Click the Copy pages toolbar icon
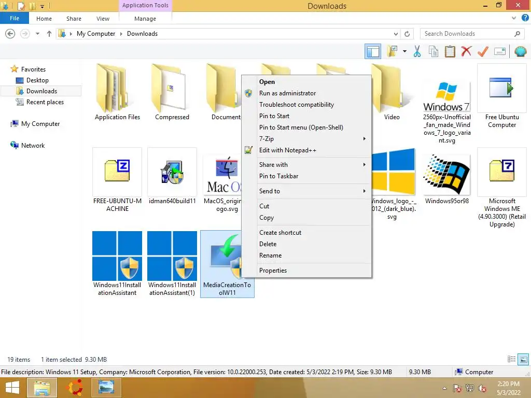 click(434, 51)
